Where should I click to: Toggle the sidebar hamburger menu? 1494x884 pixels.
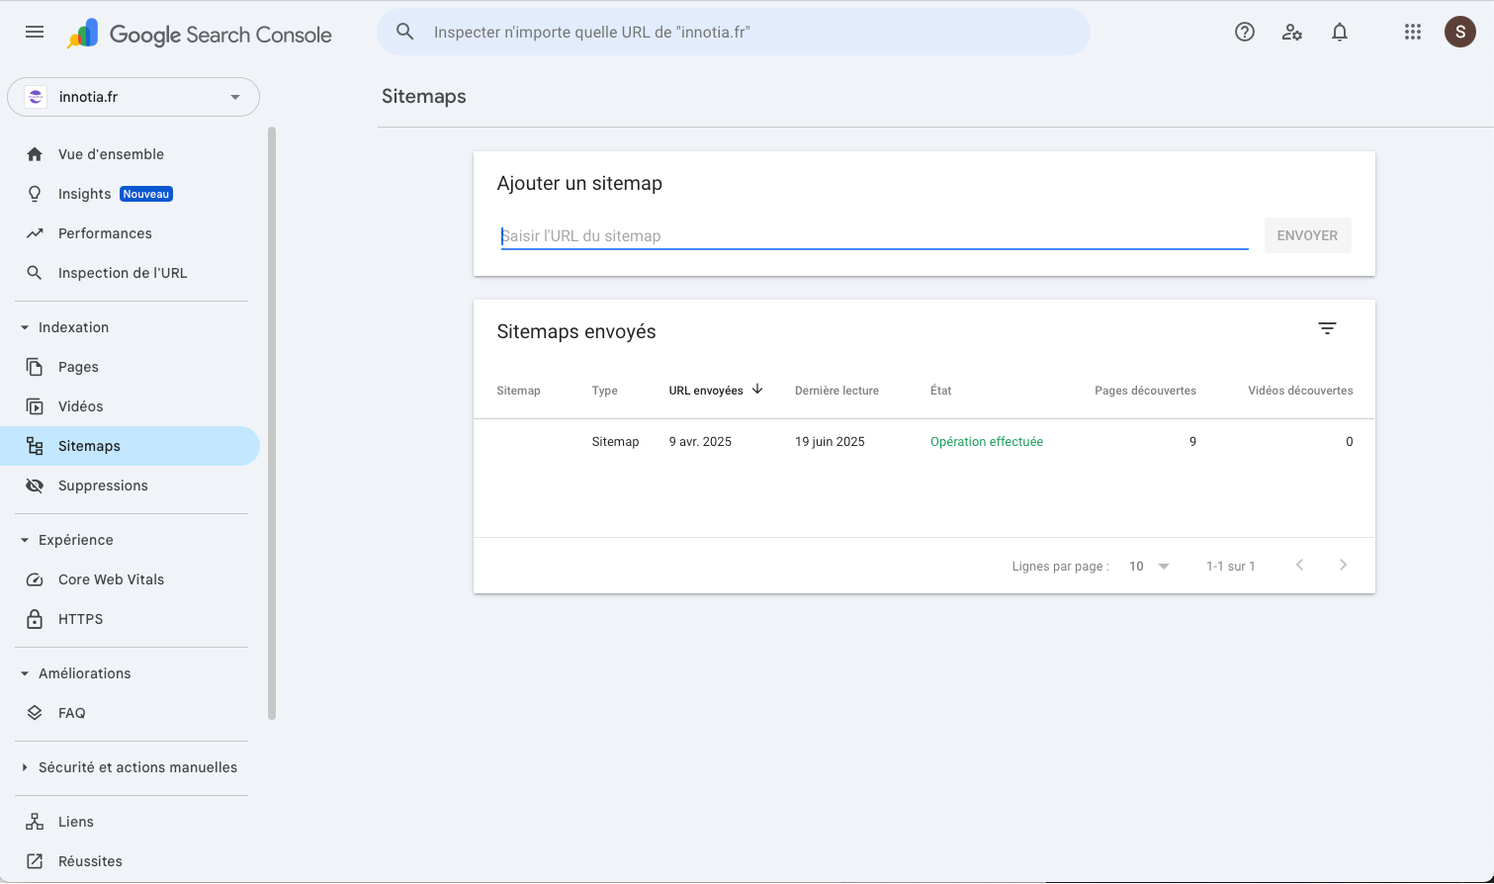click(34, 31)
